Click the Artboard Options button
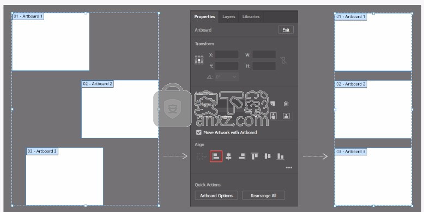424x212 pixels. [x=216, y=196]
